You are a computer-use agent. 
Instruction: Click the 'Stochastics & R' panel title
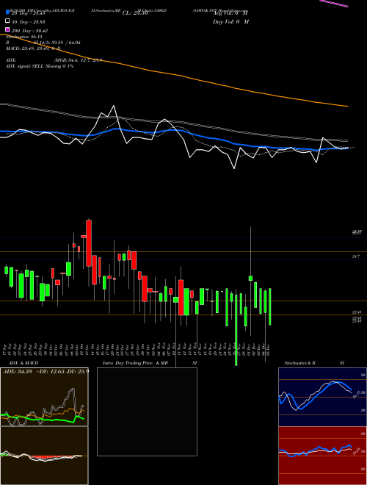(x=300, y=363)
